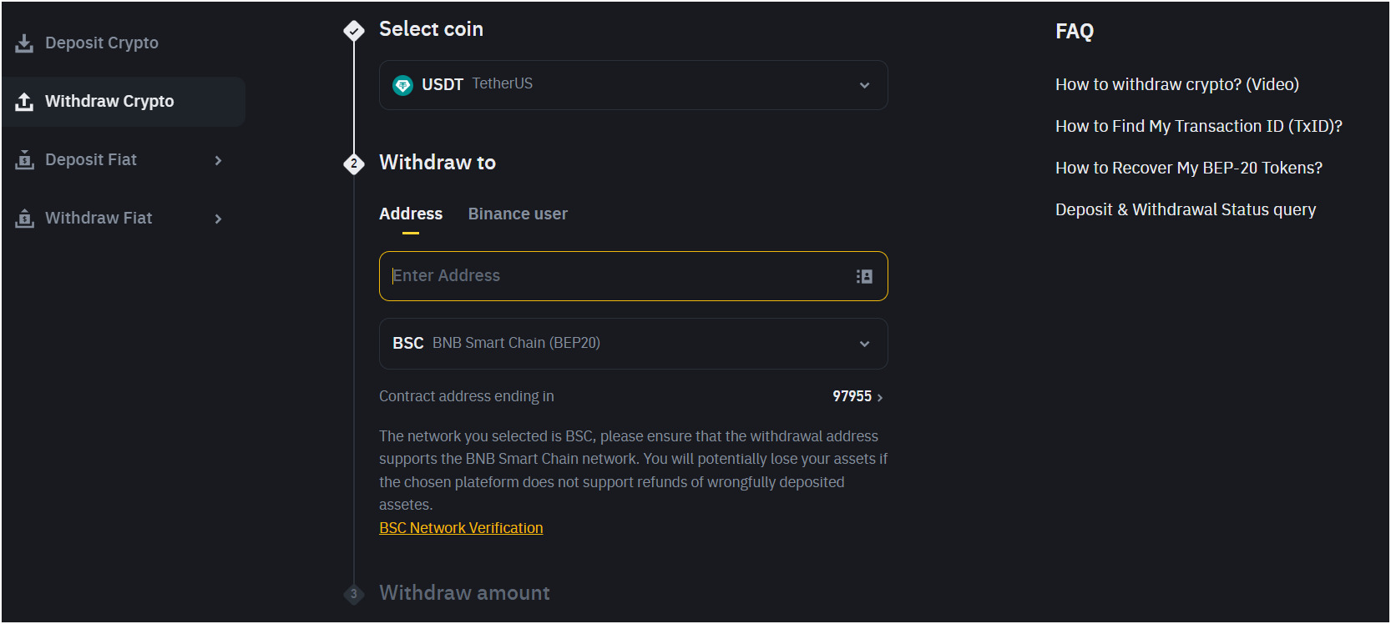Switch to the Binance user tab
1391x624 pixels.
coord(518,214)
